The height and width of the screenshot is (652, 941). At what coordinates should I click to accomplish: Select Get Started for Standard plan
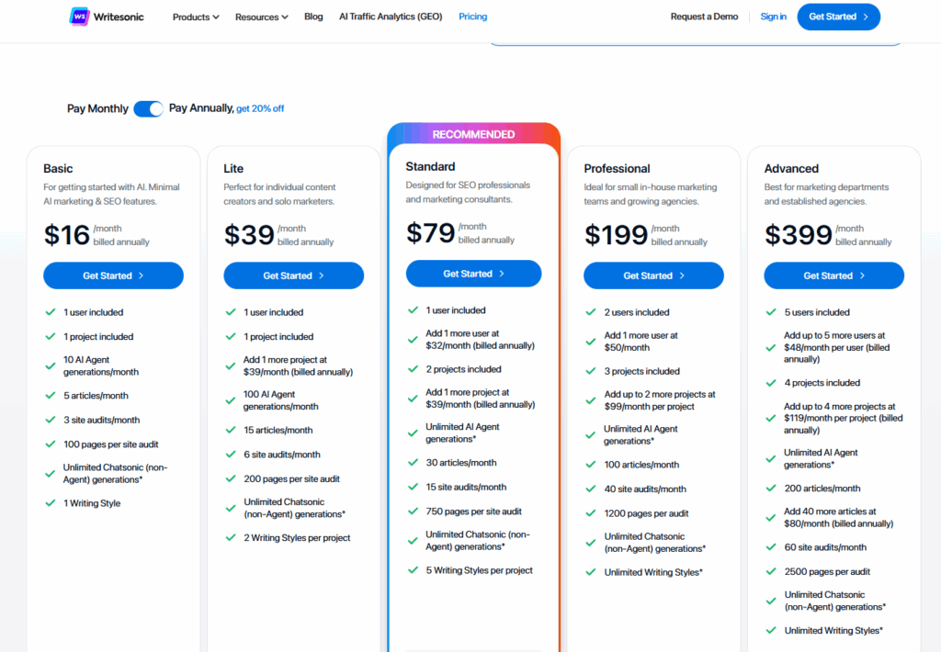(x=473, y=274)
